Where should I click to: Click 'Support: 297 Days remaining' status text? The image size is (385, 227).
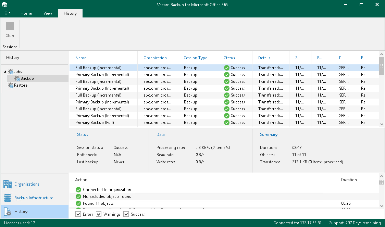[x=355, y=223]
